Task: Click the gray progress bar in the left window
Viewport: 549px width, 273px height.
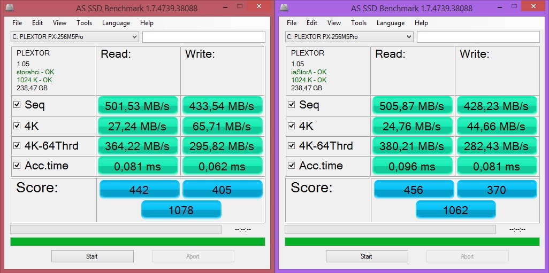Action: 116,229
